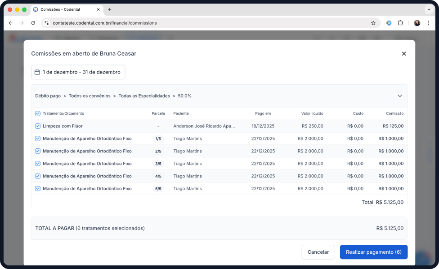439x269 pixels.
Task: Open the date range picker for dezembro
Action: 81,72
